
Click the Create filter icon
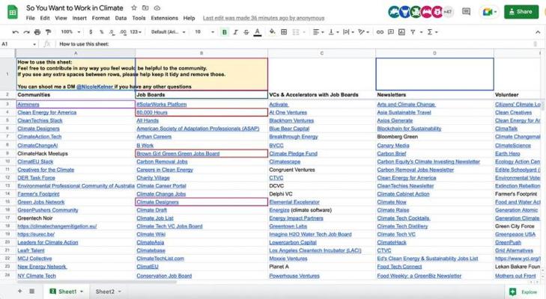click(x=413, y=32)
